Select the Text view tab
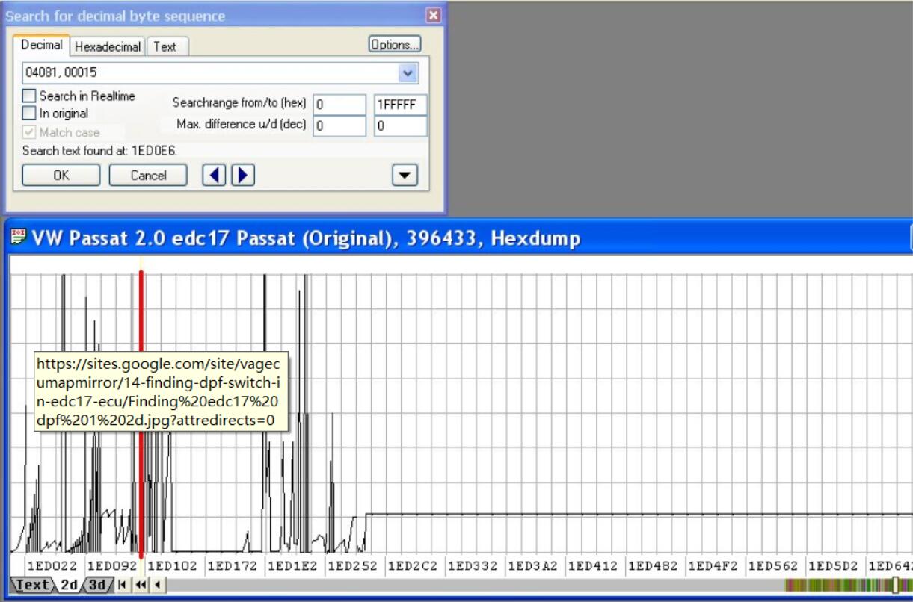The height and width of the screenshot is (602, 913). 31,586
